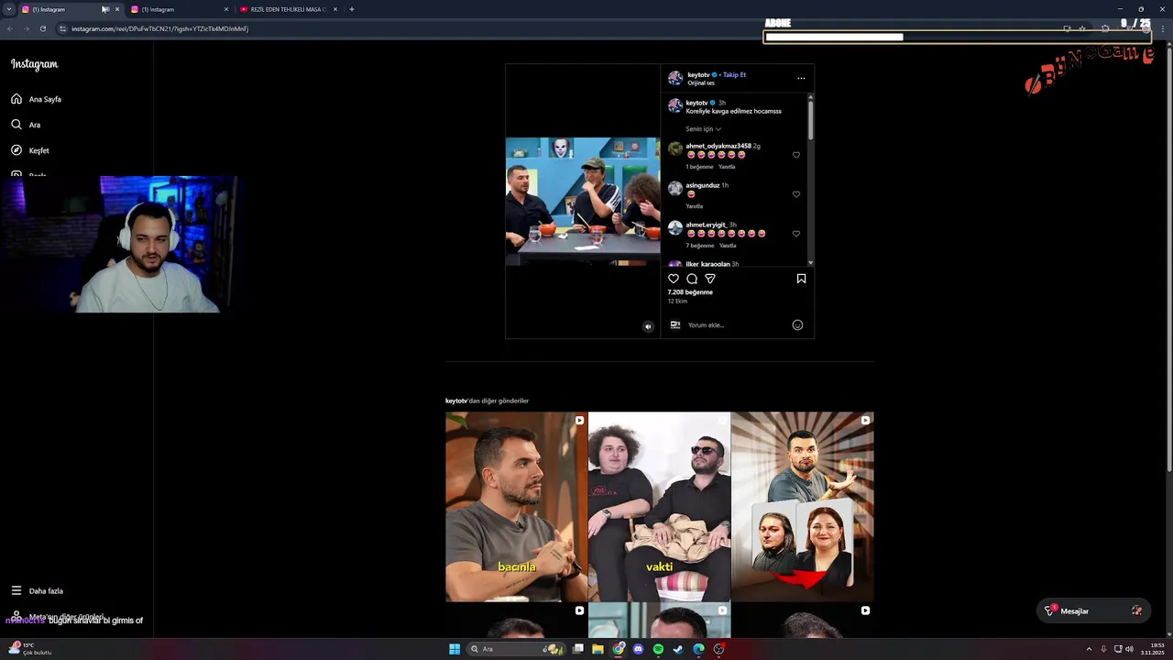1173x660 pixels.
Task: Open OBS icon in taskbar
Action: point(719,649)
